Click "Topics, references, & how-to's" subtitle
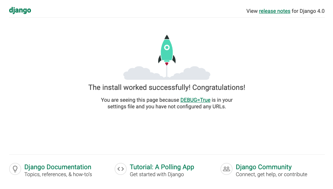333x189 pixels. coord(58,175)
